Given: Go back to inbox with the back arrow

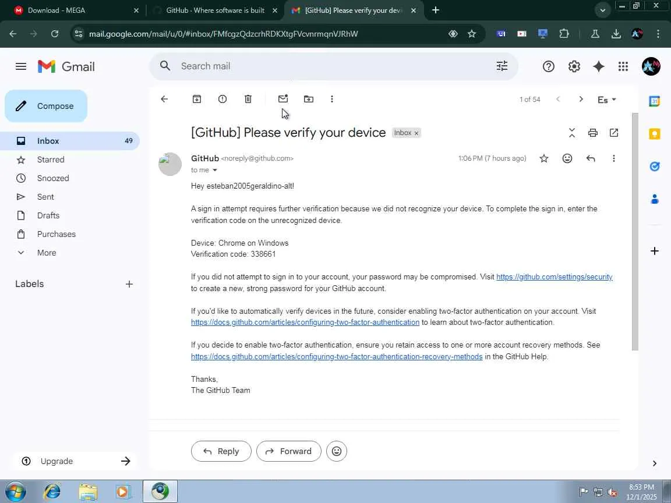Looking at the screenshot, I should coord(164,99).
